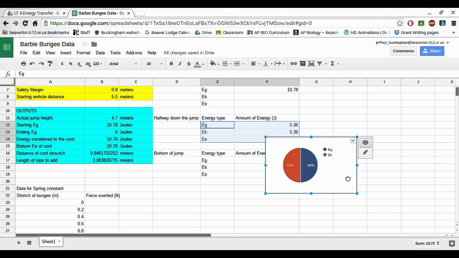Click browser Reload button
This screenshot has height=258, width=459.
[25, 23]
